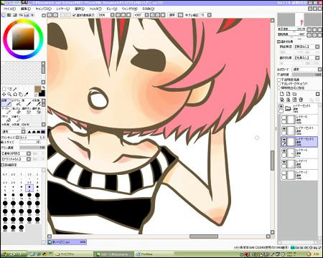The width and height of the screenshot is (323, 258).
Task: Open the Edit menu
Action: [26, 9]
